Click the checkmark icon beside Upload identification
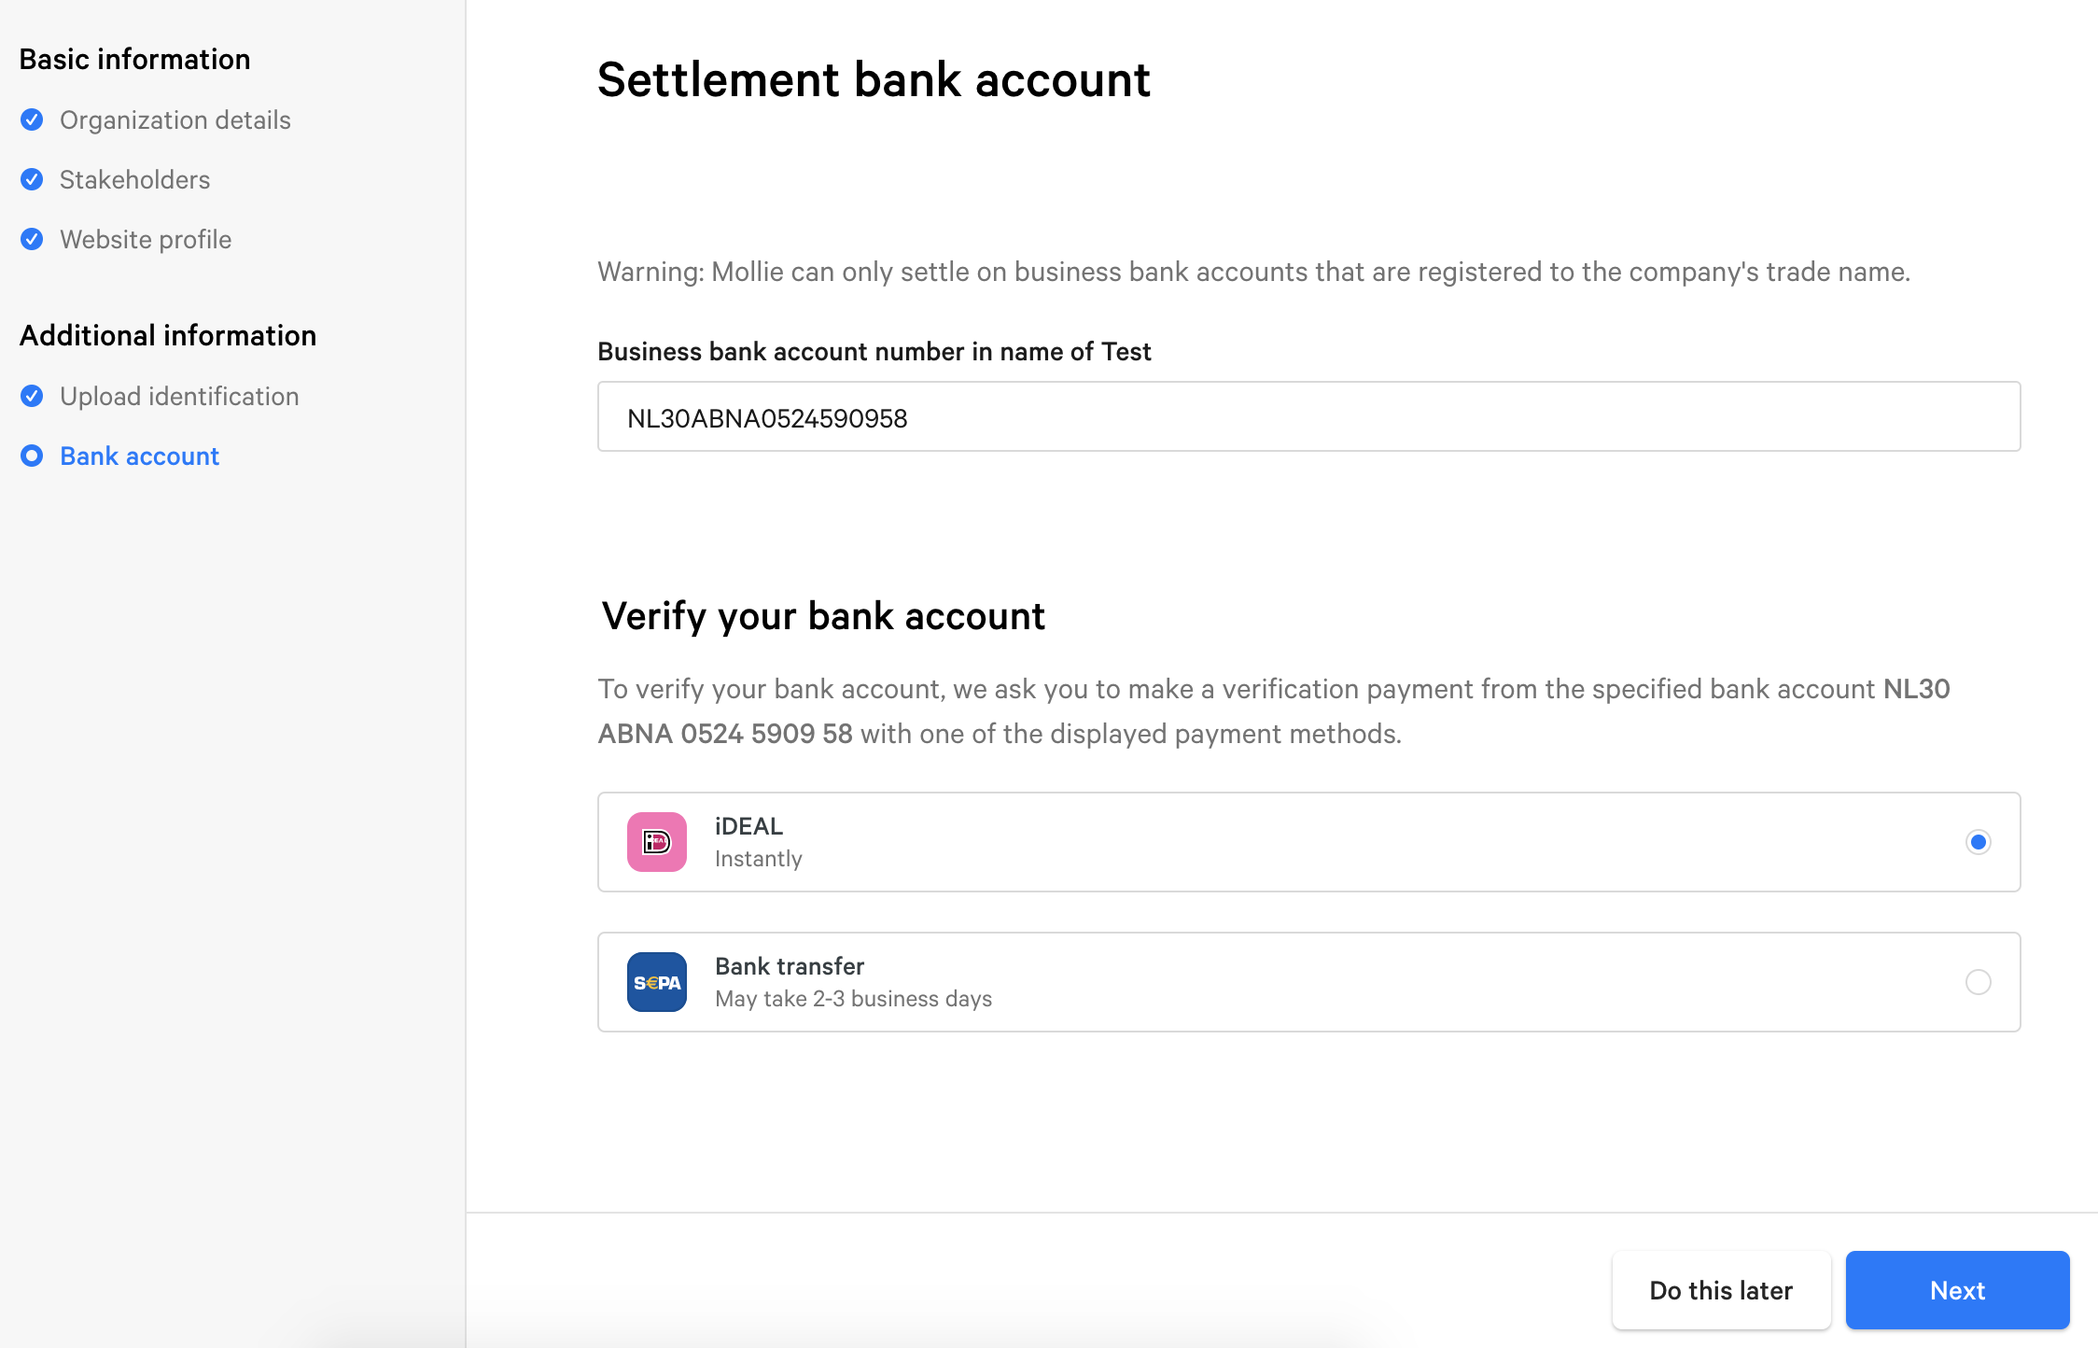The image size is (2098, 1348). click(x=32, y=396)
